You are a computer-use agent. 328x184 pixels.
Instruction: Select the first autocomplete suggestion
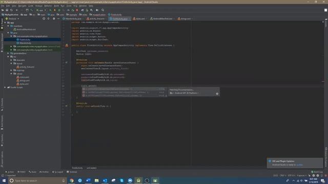[125, 89]
